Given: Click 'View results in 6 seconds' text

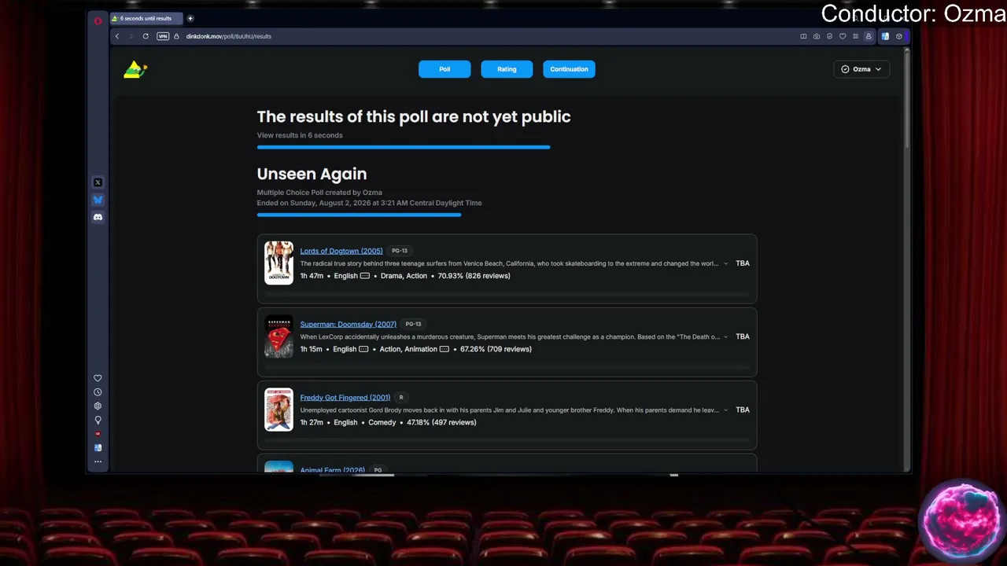Looking at the screenshot, I should pos(300,135).
